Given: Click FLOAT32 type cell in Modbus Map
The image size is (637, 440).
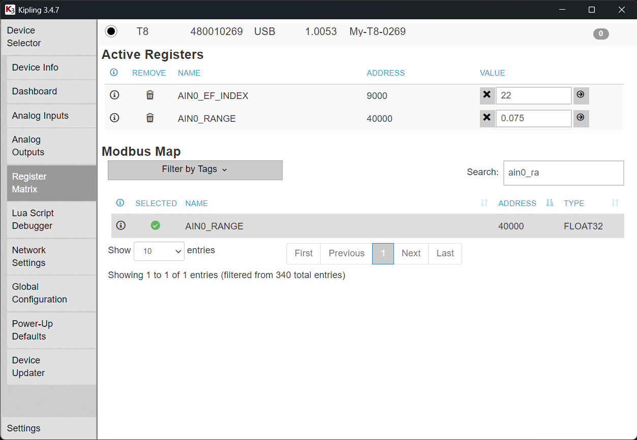Looking at the screenshot, I should (583, 226).
